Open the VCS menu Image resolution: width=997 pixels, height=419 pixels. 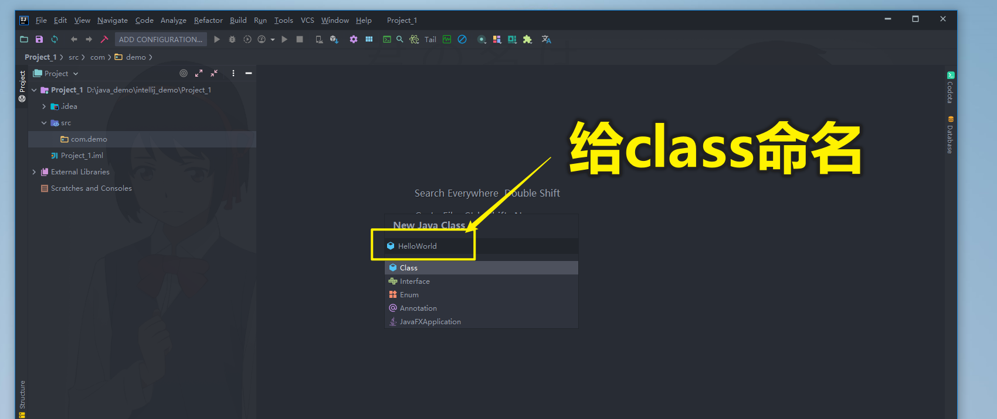[x=307, y=20]
